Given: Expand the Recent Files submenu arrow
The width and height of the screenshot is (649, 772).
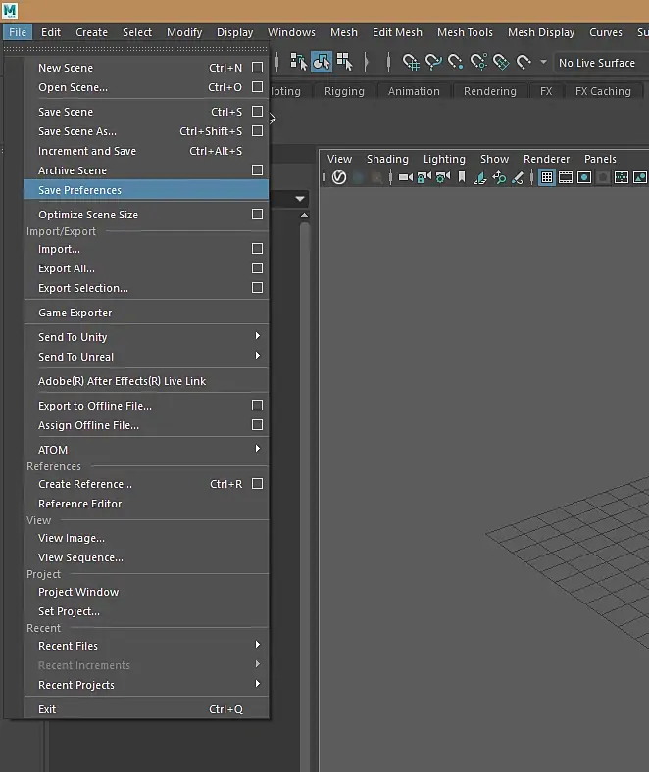Looking at the screenshot, I should (257, 645).
